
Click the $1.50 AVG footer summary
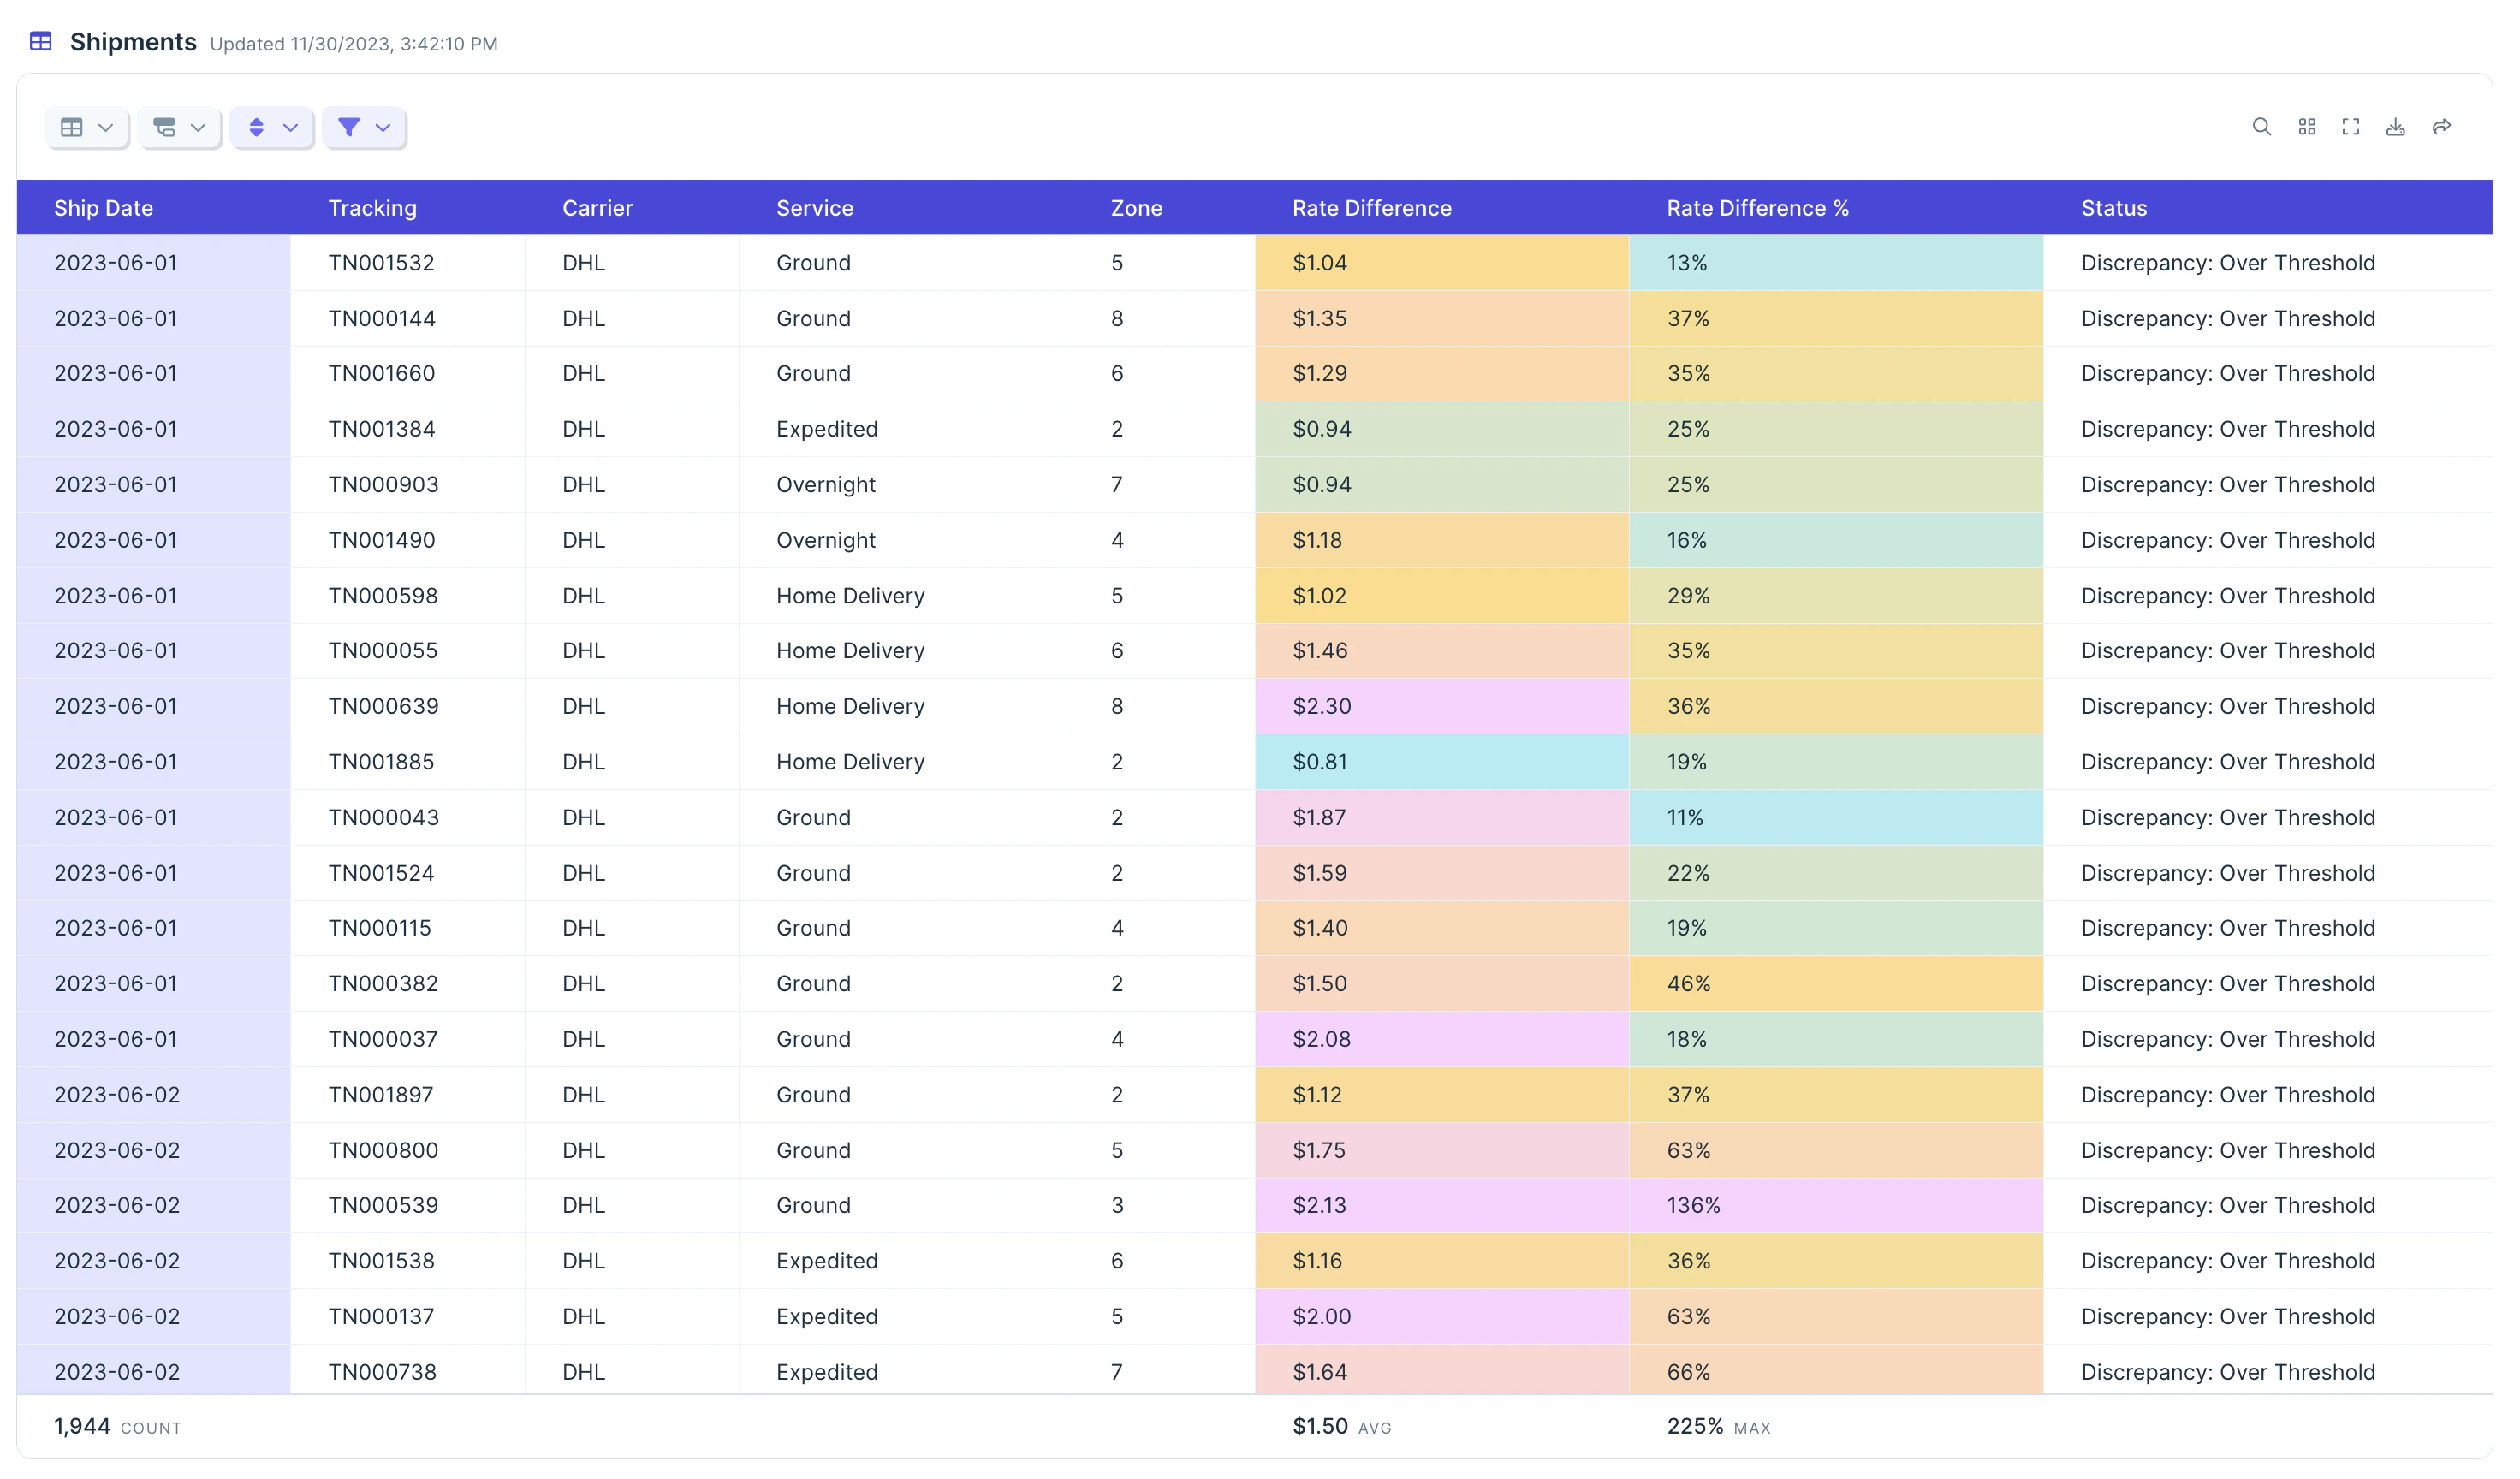pyautogui.click(x=1340, y=1426)
